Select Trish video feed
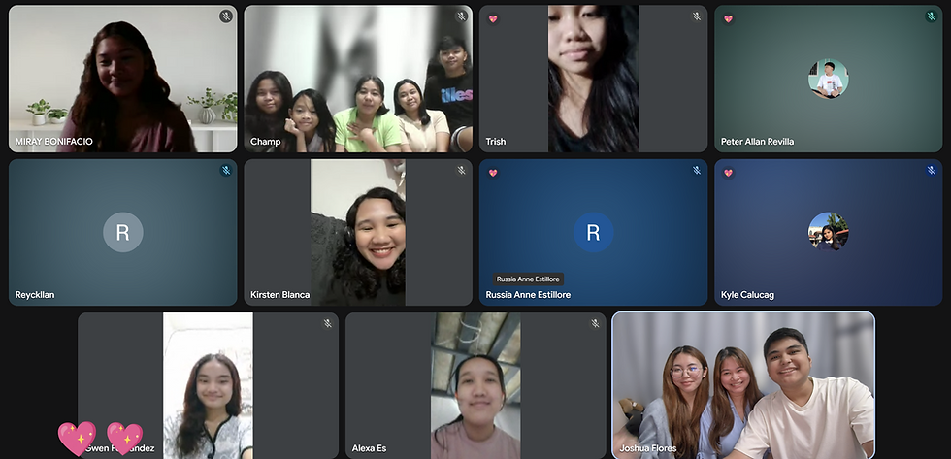This screenshot has width=951, height=459. pos(593,79)
